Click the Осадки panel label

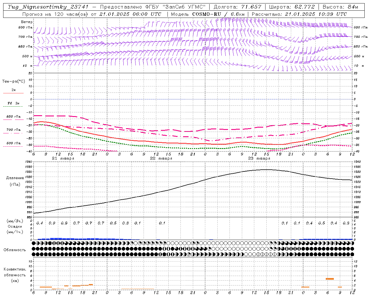(15, 226)
